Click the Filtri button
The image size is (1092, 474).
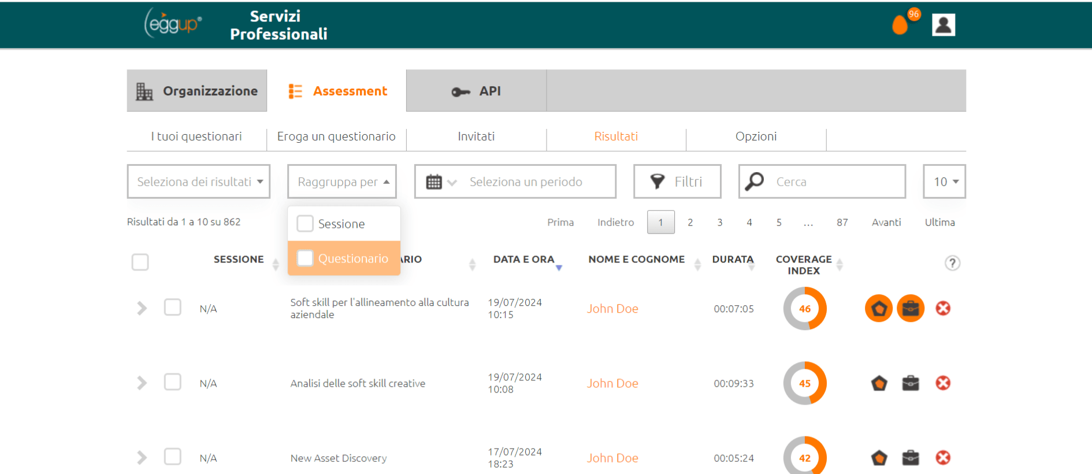pos(677,182)
